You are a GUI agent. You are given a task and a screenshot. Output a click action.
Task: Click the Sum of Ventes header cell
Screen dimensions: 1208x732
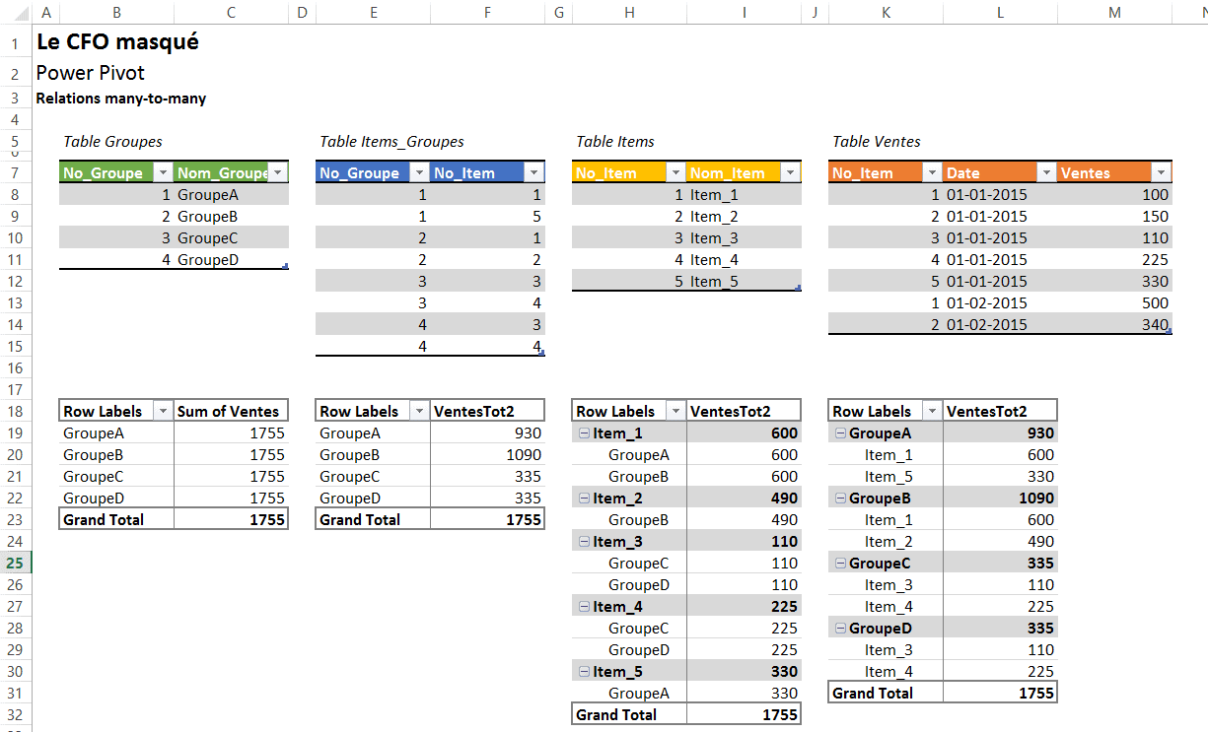tap(231, 412)
